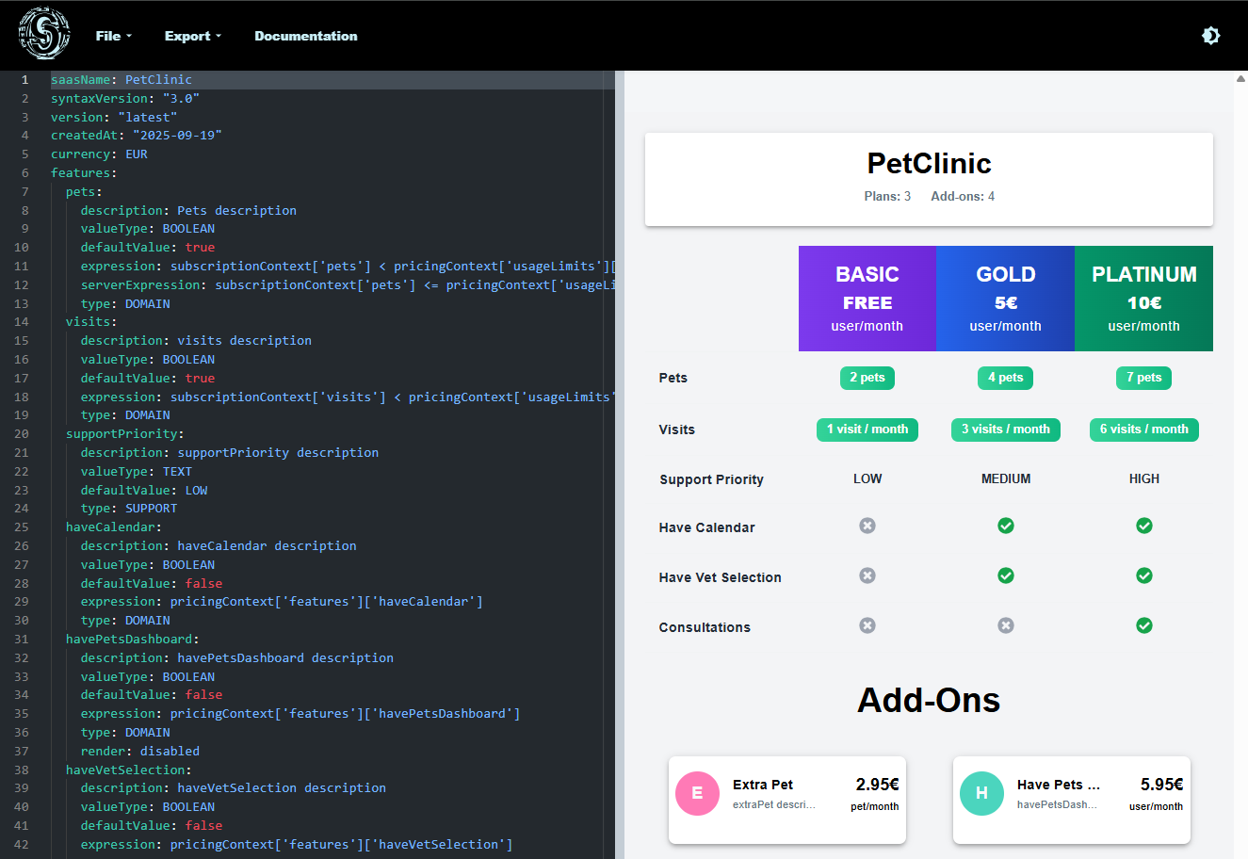Screen dimensions: 1248x859
Task: Click the '4 pets' badge for Gold
Action: (1005, 378)
